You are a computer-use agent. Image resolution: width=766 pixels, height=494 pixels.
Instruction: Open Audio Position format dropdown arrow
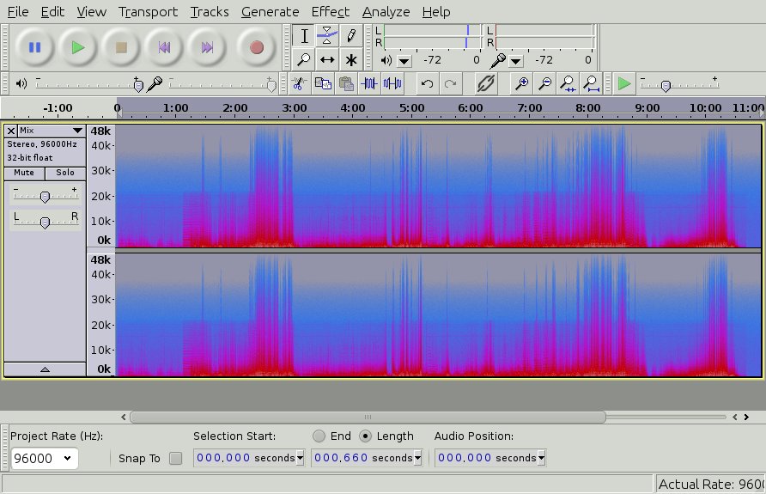click(x=541, y=458)
